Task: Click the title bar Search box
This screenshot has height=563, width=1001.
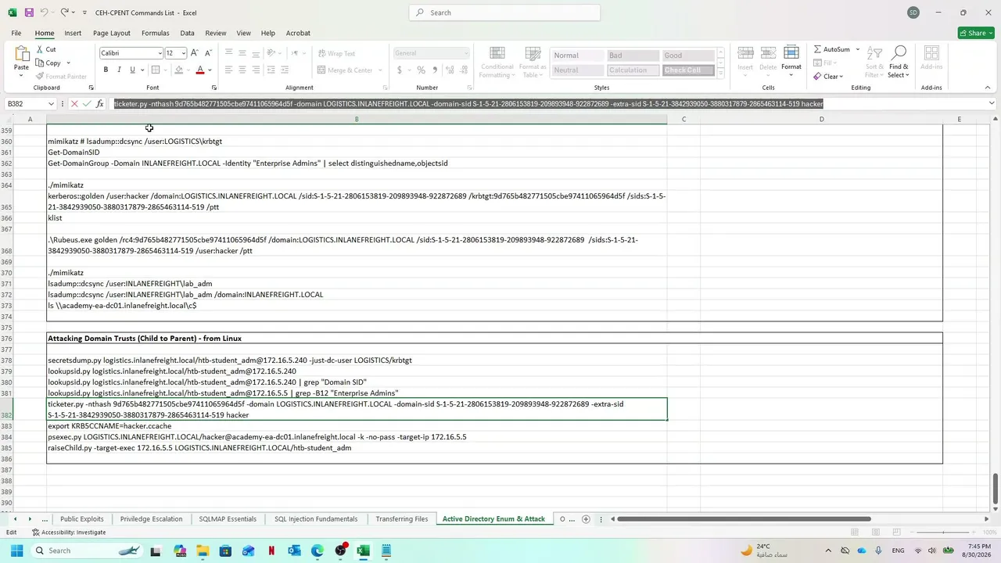Action: point(504,13)
